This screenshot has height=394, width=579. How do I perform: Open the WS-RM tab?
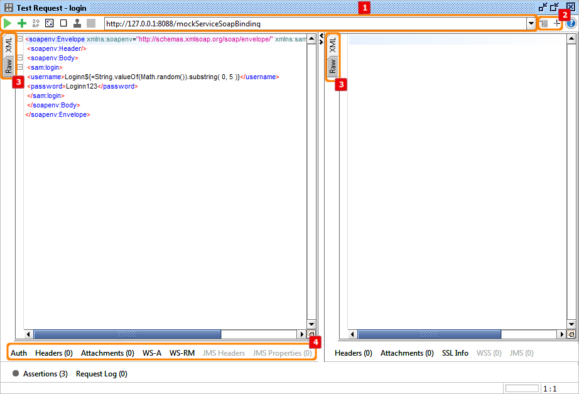click(x=182, y=353)
